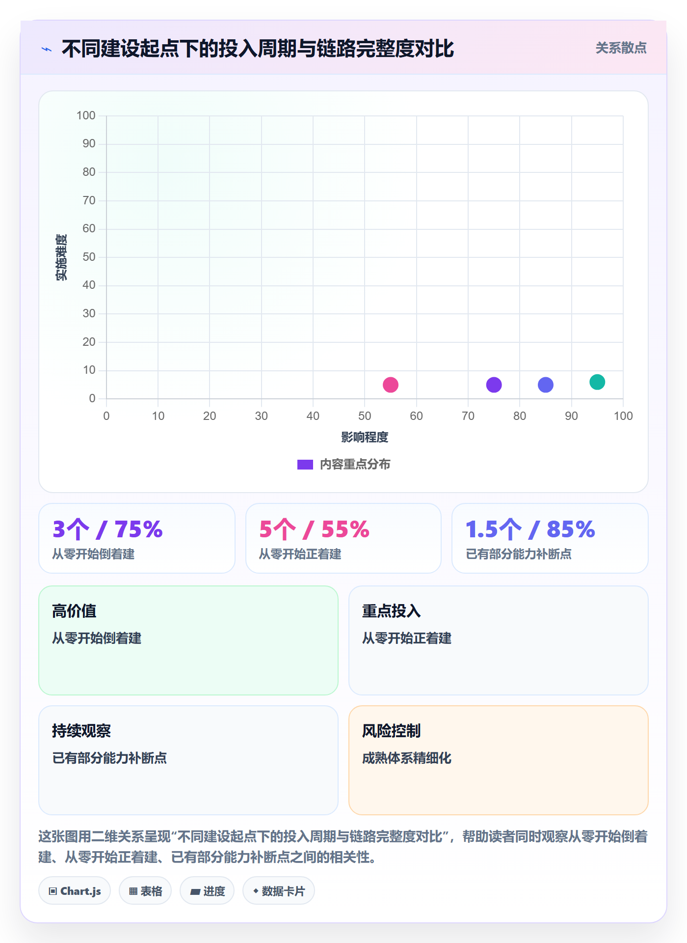Click the 表格 chip grid icon
Image resolution: width=687 pixels, height=943 pixels.
(133, 891)
